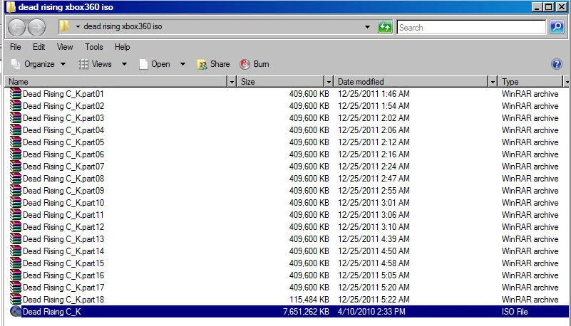Click the Search input field
571x326 pixels.
pyautogui.click(x=472, y=27)
